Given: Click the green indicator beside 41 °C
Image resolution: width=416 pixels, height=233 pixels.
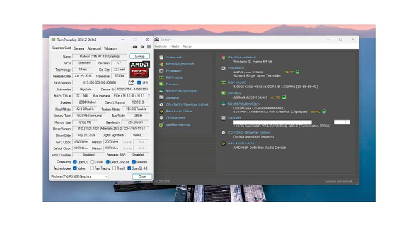Looking at the screenshot, I should pyautogui.click(x=284, y=97).
